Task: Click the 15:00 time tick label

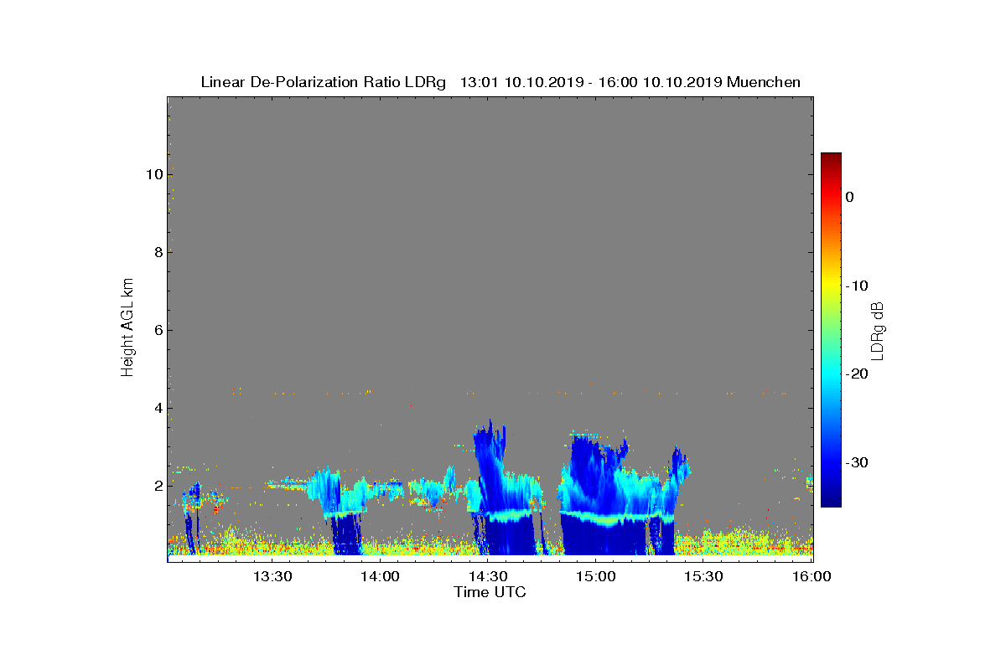Action: (597, 576)
